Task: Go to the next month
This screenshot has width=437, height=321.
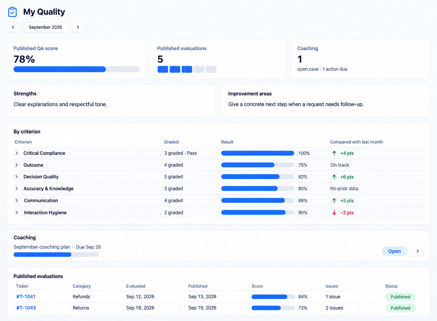Action: (x=78, y=27)
